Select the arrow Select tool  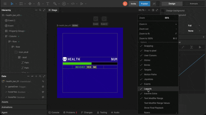[x=12, y=4]
